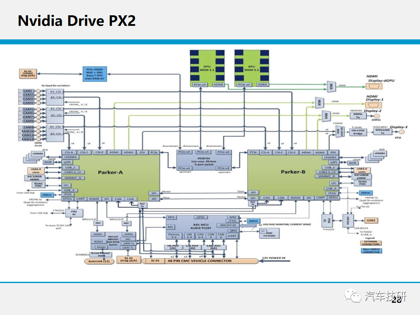Click the left GPU MXM 3.1 module
The width and height of the screenshot is (420, 315).
[x=207, y=68]
